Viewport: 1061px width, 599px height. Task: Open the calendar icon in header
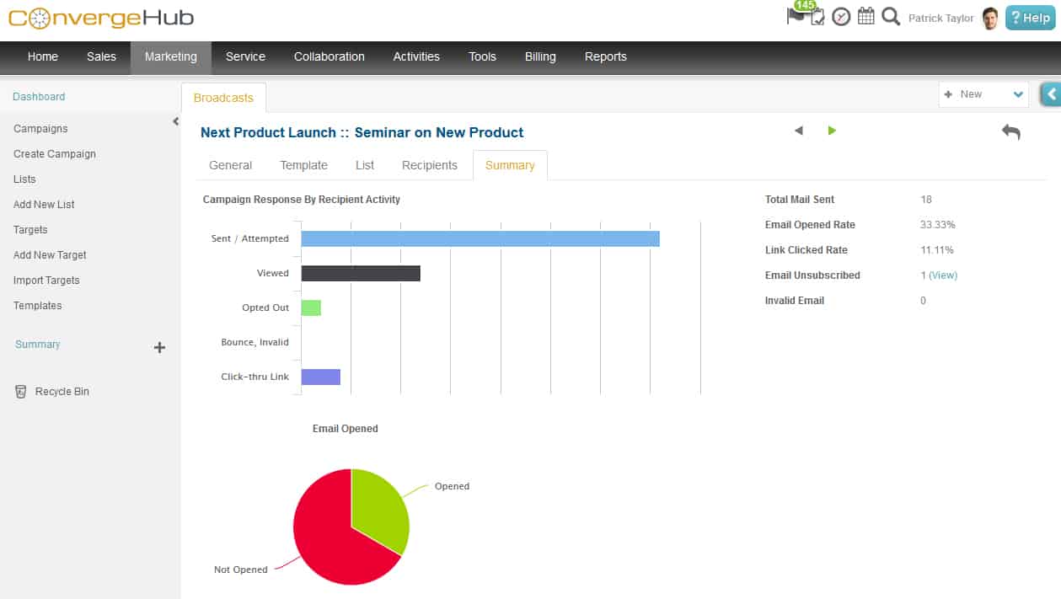click(x=865, y=17)
